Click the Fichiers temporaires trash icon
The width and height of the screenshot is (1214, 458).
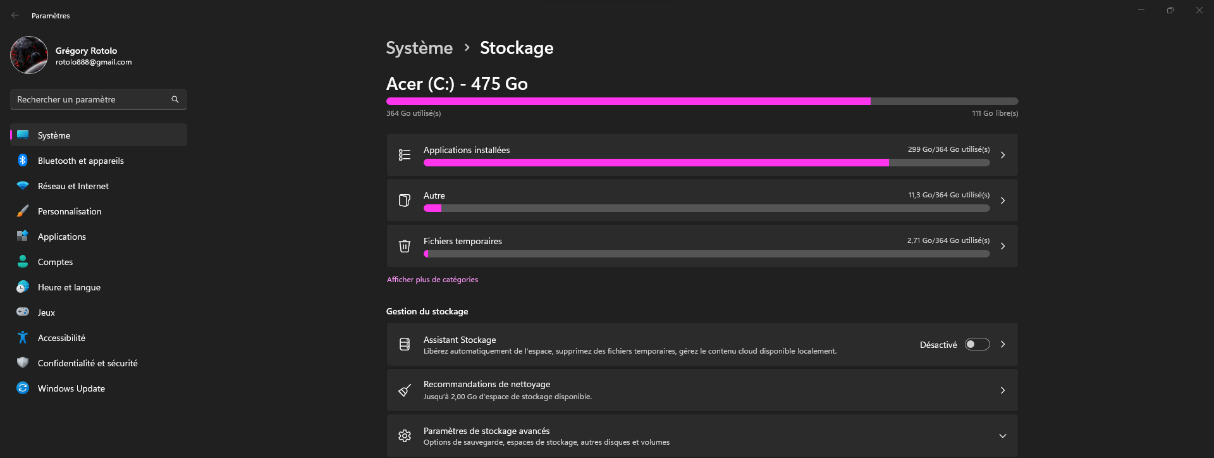pyautogui.click(x=405, y=246)
